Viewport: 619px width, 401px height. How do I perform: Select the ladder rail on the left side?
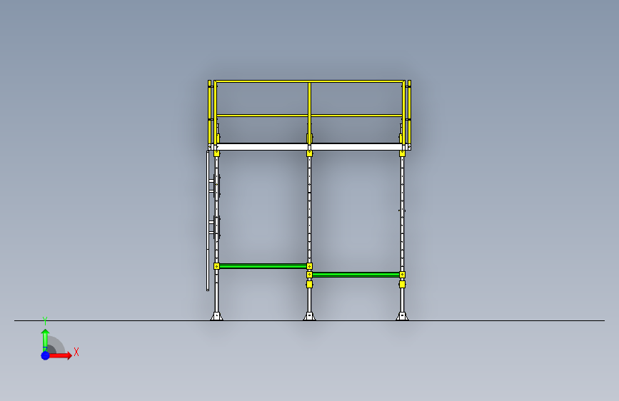pyautogui.click(x=208, y=220)
